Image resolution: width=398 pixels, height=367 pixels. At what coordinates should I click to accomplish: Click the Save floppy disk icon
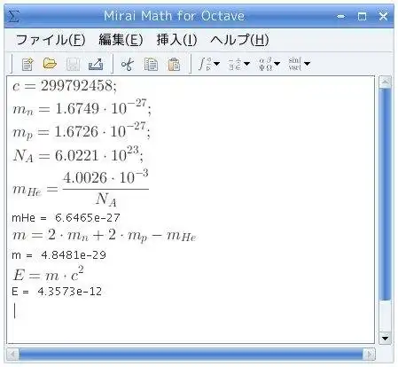(x=73, y=64)
